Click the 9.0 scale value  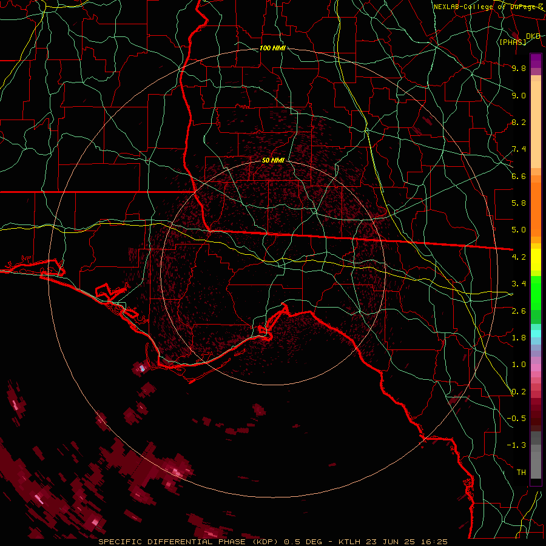519,95
